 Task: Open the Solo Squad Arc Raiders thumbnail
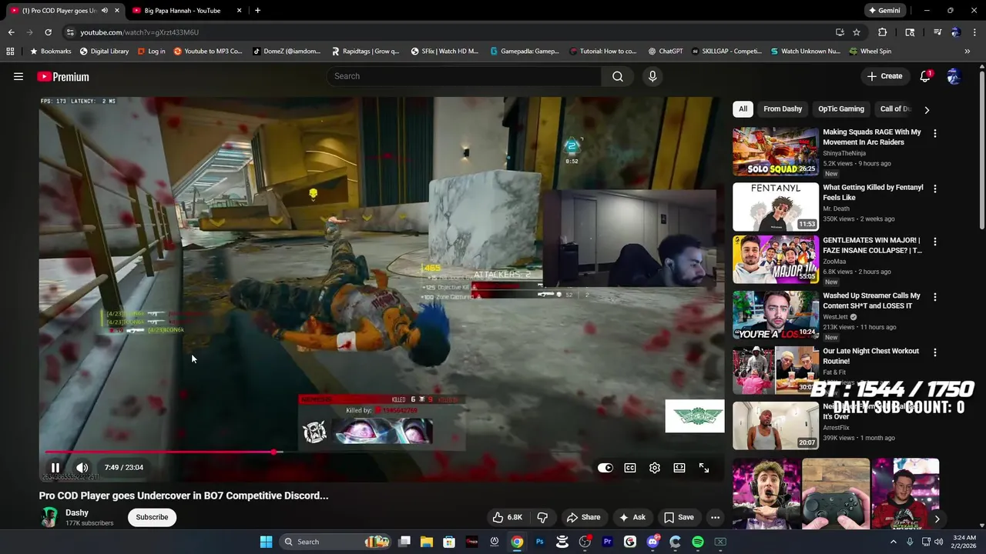click(x=776, y=152)
